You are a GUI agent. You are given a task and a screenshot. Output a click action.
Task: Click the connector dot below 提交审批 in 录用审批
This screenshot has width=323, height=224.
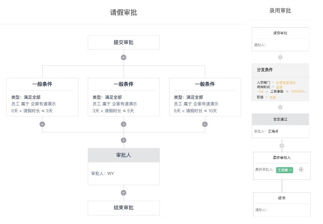tap(280, 58)
